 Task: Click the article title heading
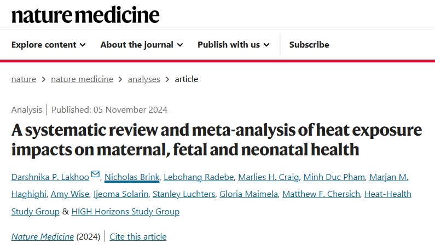click(x=217, y=139)
